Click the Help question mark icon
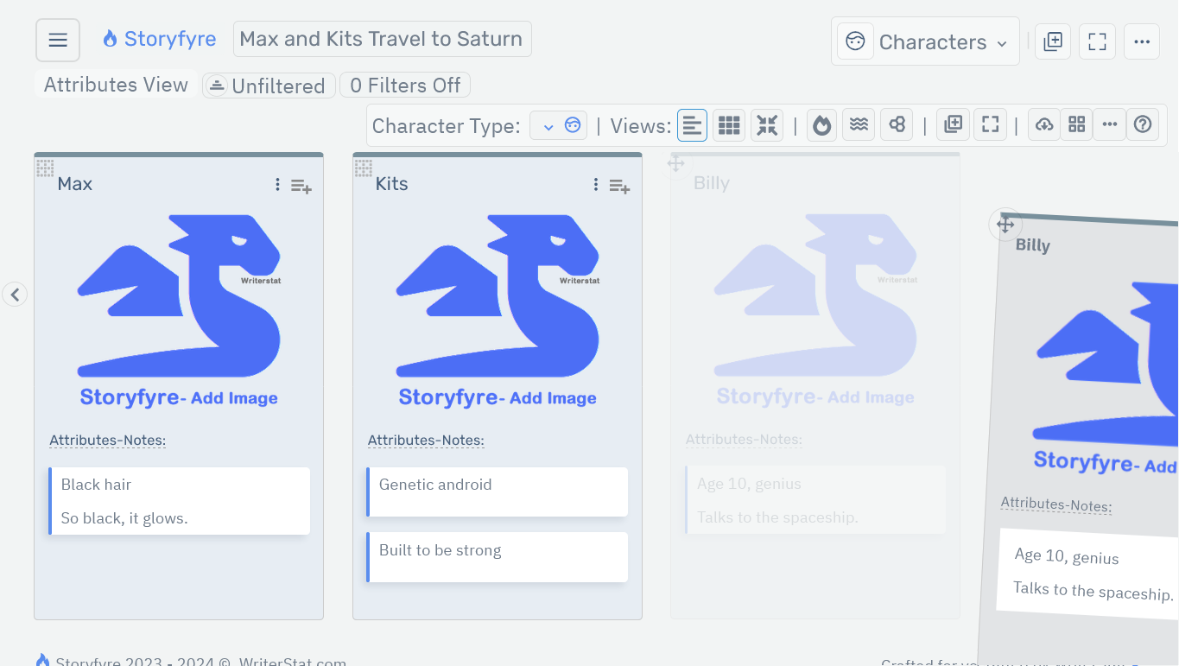 [x=1142, y=124]
